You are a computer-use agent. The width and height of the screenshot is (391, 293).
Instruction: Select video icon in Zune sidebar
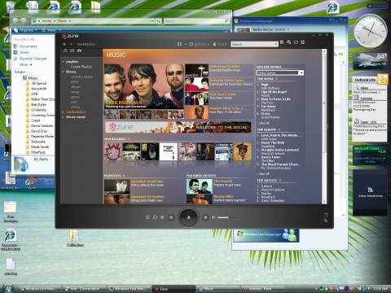72,50
